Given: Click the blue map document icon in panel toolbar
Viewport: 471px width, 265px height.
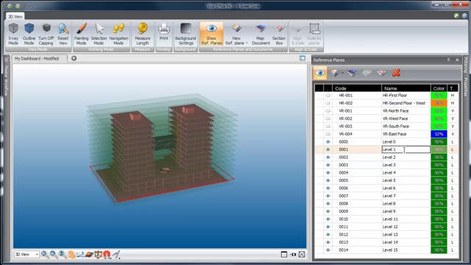Looking at the screenshot, I should (352, 73).
